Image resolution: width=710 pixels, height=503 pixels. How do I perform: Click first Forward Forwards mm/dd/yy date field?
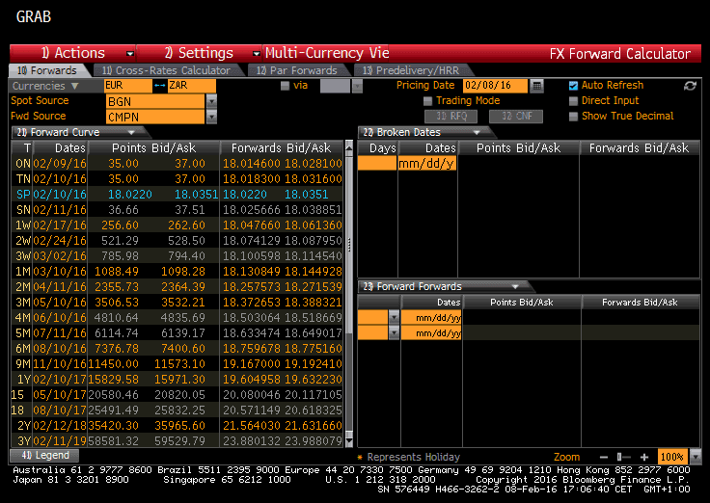431,318
